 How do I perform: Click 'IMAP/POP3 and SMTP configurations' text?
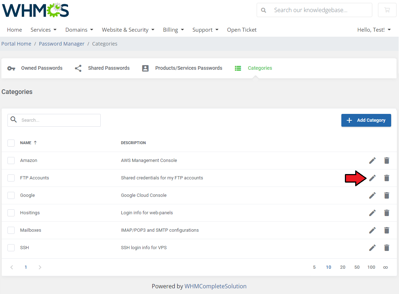(160, 230)
